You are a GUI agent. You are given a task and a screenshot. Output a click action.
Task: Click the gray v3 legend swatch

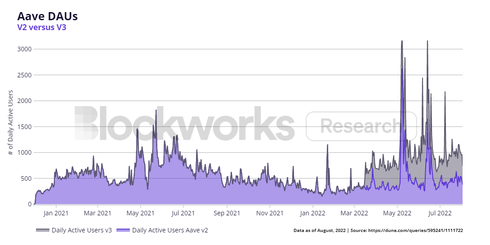(43, 230)
